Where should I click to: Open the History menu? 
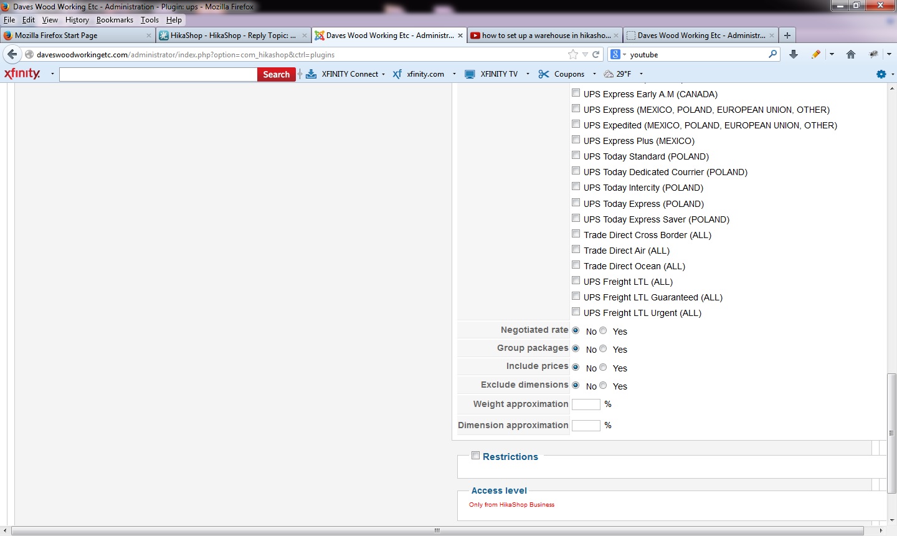coord(77,20)
